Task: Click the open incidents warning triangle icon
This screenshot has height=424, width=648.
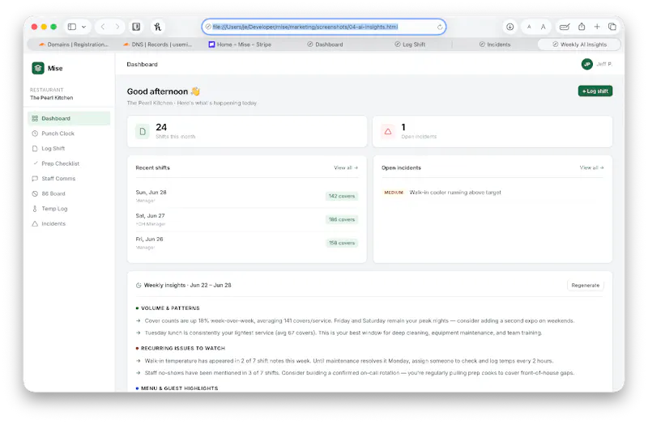Action: (x=388, y=132)
